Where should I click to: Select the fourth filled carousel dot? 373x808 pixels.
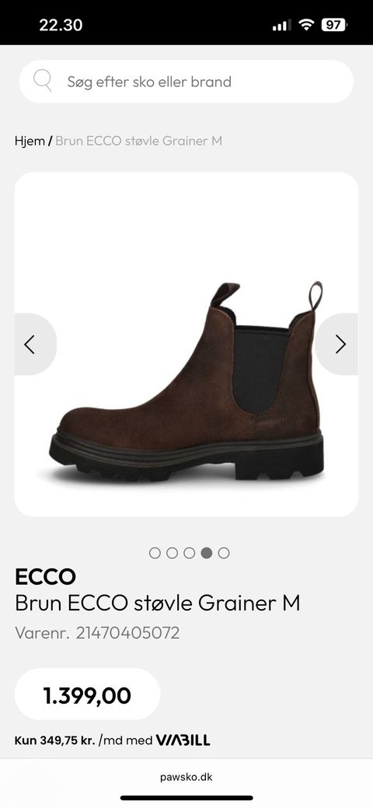point(207,553)
